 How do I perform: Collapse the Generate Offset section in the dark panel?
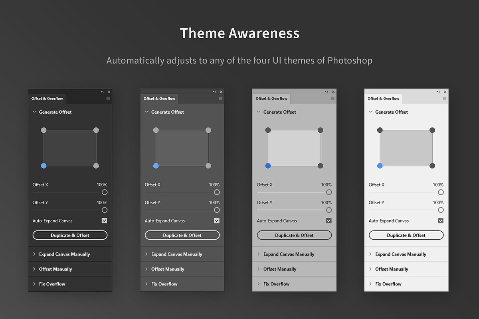34,112
